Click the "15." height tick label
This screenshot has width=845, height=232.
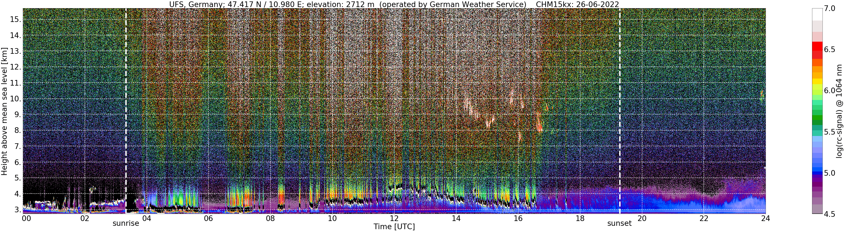16,19
